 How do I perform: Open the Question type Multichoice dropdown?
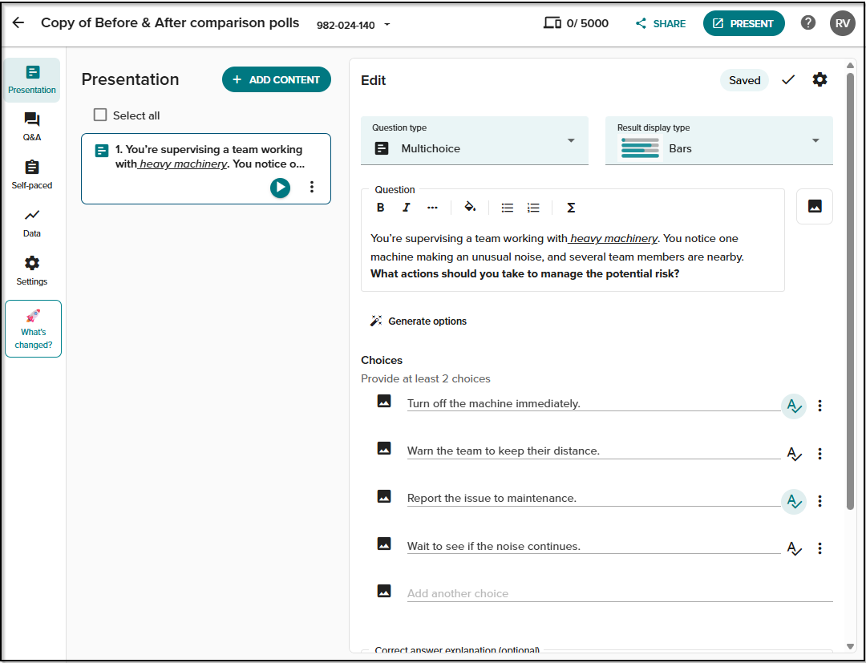(475, 140)
